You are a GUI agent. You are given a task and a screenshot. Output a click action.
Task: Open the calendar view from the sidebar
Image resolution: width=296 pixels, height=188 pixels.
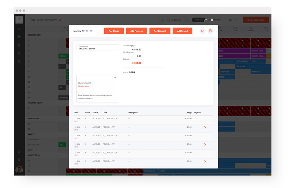(19, 36)
